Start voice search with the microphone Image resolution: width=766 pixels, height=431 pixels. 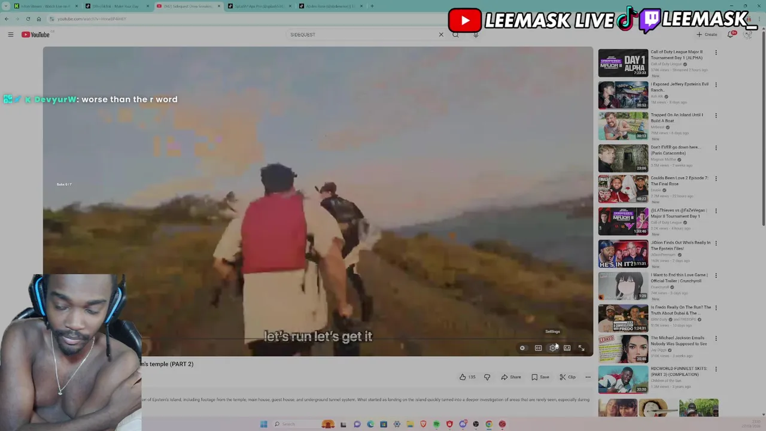tap(476, 35)
